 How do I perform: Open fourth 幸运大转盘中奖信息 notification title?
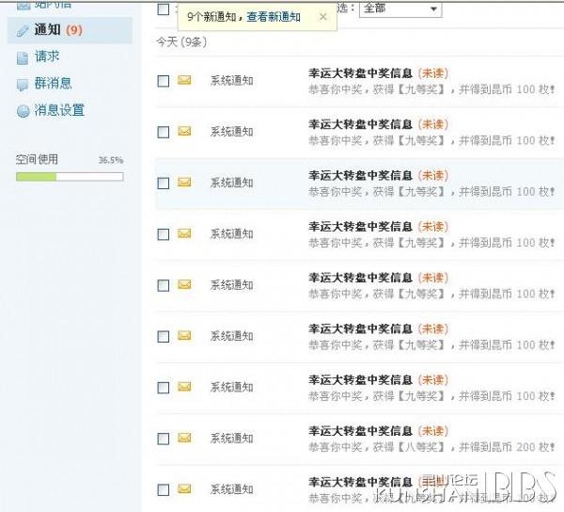tap(360, 227)
